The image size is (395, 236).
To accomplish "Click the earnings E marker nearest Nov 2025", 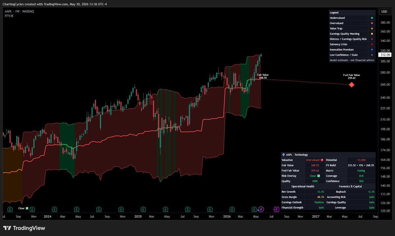I will coord(209,209).
